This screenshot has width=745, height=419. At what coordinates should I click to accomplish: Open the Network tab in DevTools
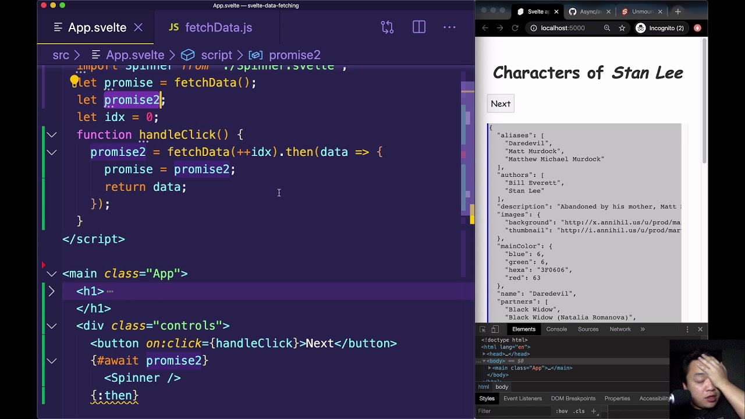click(620, 329)
